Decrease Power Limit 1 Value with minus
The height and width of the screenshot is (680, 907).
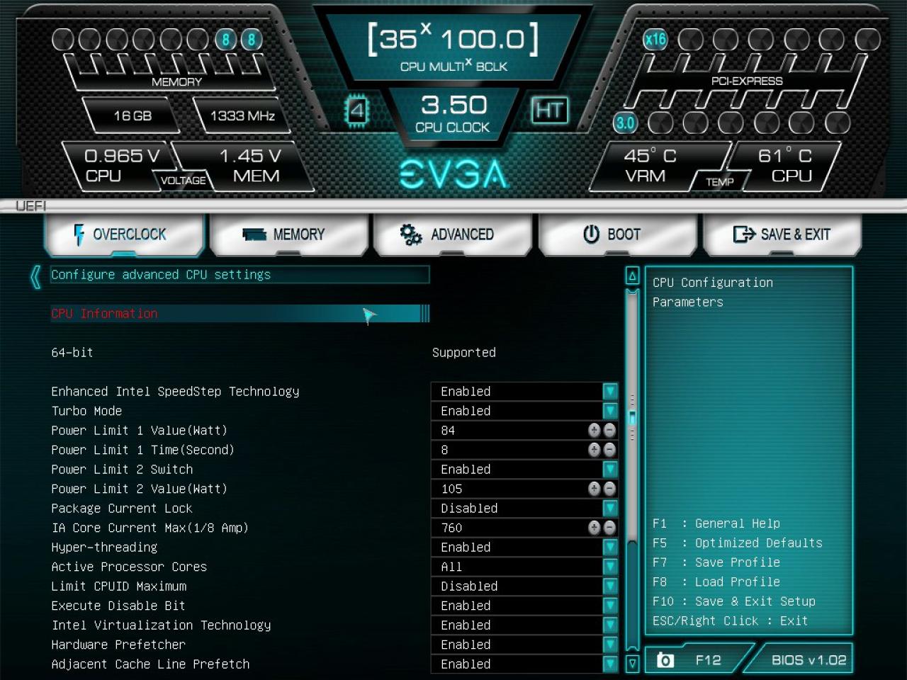(609, 431)
